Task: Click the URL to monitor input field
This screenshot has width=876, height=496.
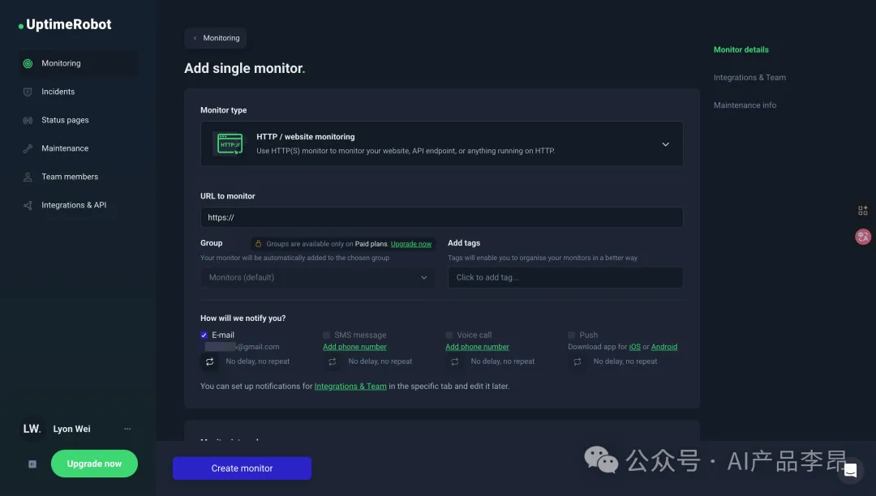Action: pyautogui.click(x=441, y=217)
